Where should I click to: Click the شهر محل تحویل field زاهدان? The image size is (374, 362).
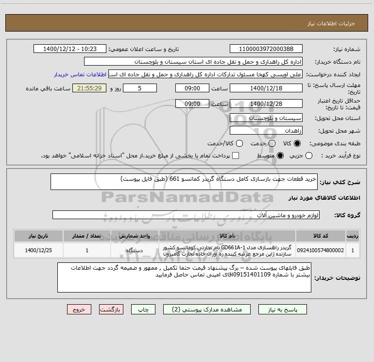point(266,131)
